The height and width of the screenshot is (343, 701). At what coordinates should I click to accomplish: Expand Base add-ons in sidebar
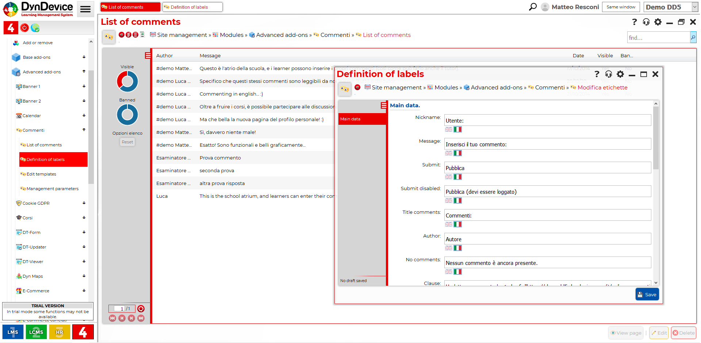click(x=84, y=57)
